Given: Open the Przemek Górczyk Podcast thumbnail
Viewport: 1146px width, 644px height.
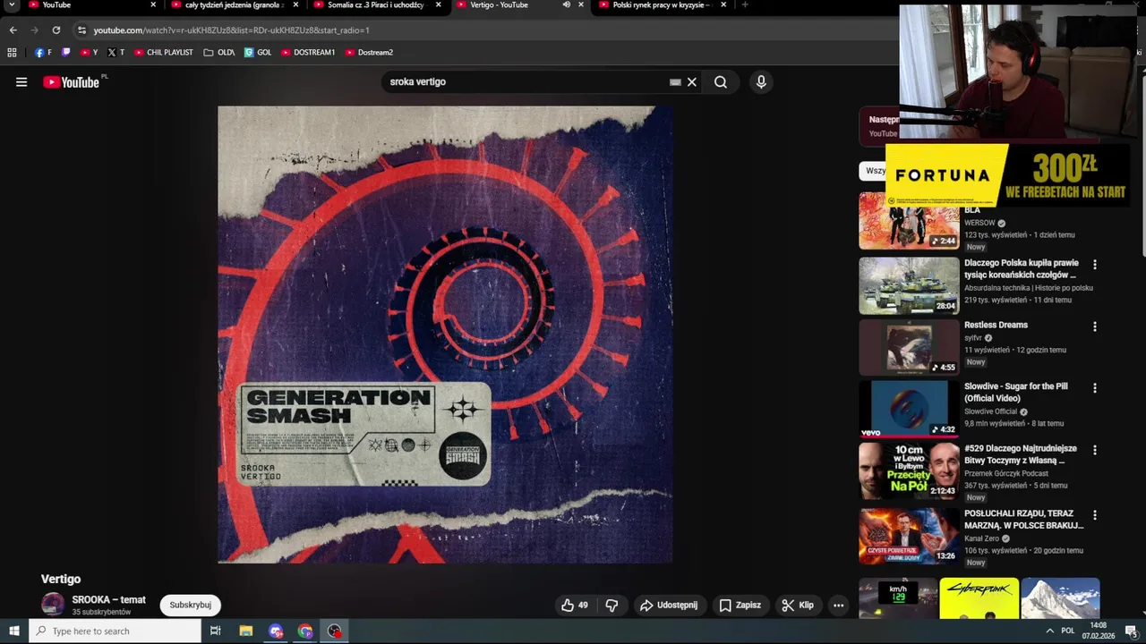Looking at the screenshot, I should coord(909,470).
